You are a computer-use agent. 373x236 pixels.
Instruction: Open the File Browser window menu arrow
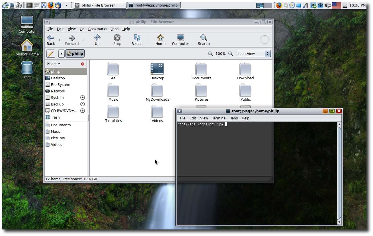point(47,22)
